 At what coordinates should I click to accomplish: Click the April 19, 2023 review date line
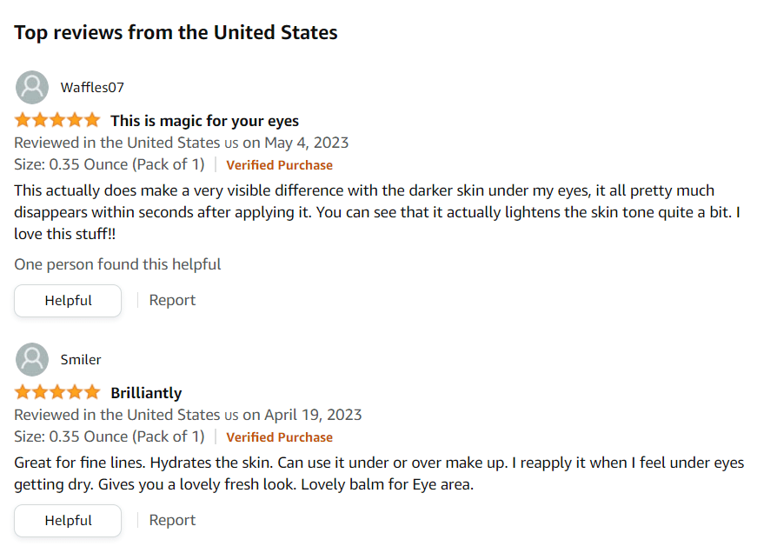pos(188,415)
